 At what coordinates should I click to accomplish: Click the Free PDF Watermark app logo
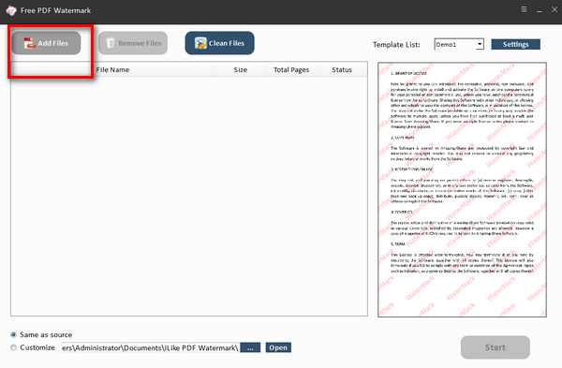point(11,10)
